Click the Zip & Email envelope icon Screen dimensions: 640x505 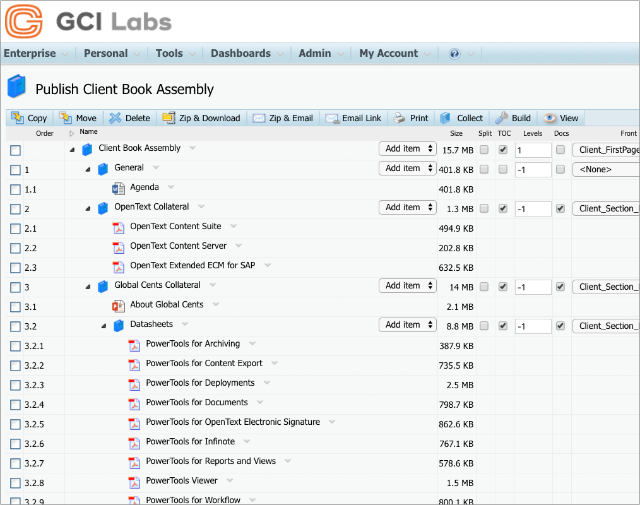259,119
